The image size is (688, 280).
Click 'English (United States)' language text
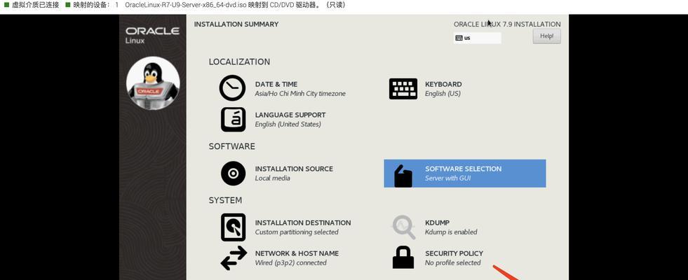click(288, 125)
